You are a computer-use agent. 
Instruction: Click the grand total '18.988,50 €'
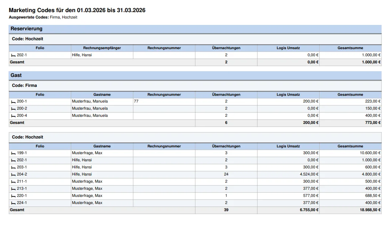[370, 210]
